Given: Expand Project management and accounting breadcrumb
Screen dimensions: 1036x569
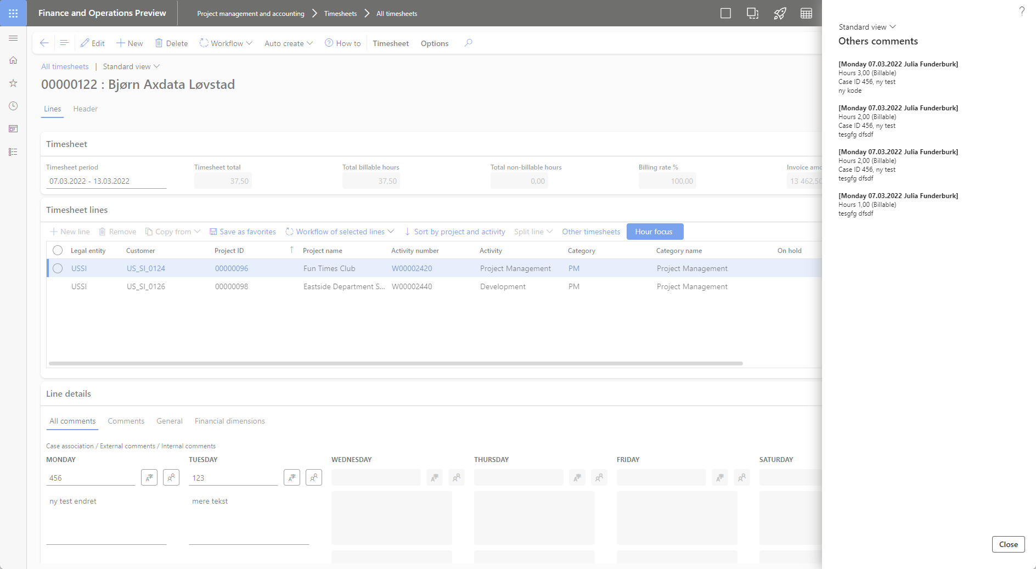Looking at the screenshot, I should [x=251, y=13].
